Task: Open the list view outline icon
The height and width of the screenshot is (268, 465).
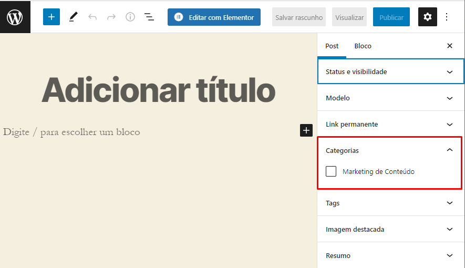Action: click(x=149, y=17)
